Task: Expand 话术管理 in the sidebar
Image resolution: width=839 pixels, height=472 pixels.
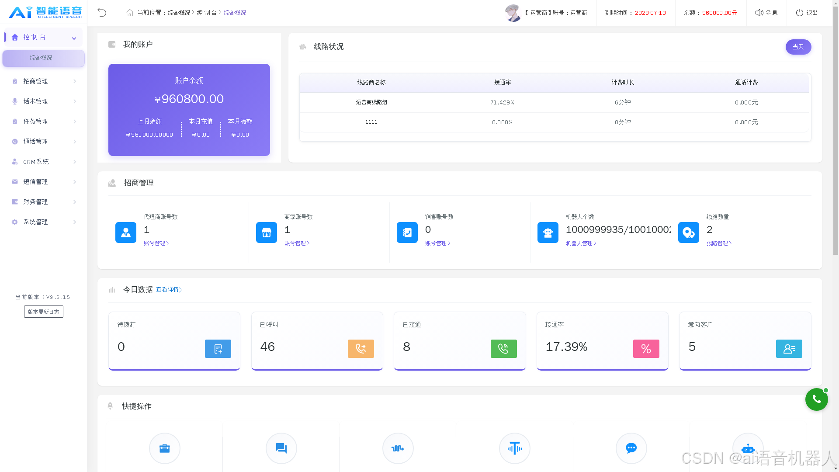Action: pos(43,101)
